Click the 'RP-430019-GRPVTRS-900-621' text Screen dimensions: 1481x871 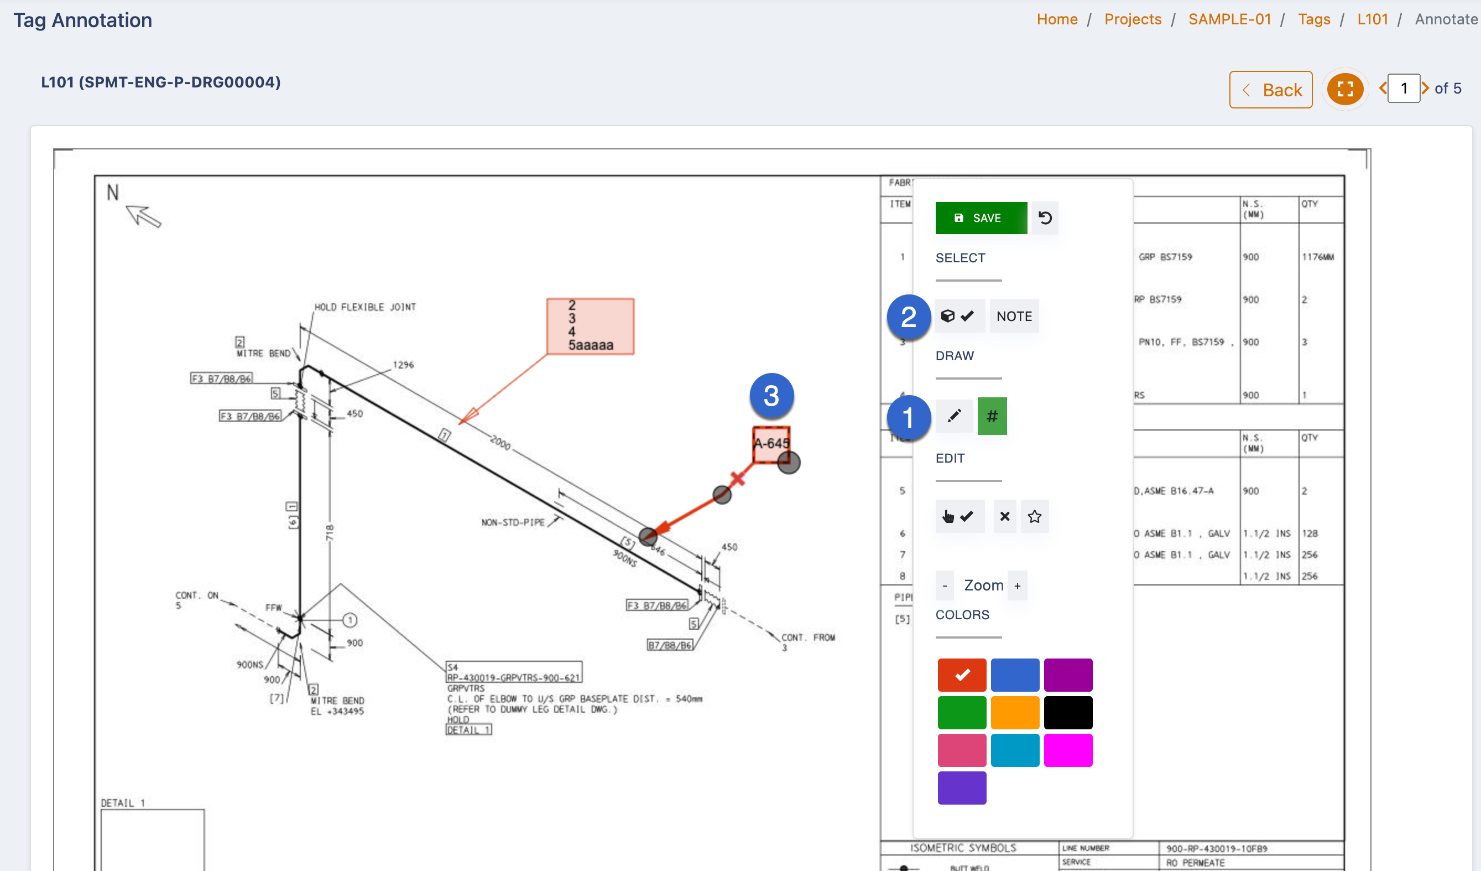pos(513,677)
